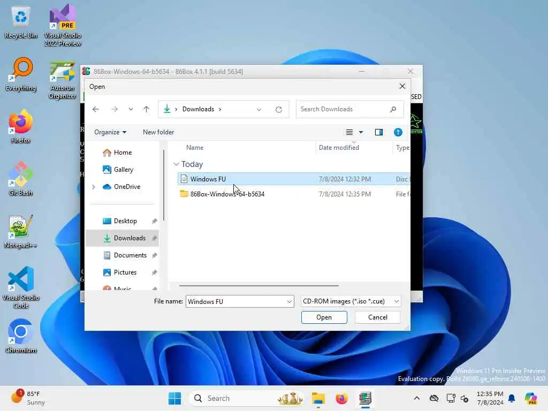Open Visual Studio 2022 Preview desktop shortcut
The width and height of the screenshot is (548, 411).
62,25
